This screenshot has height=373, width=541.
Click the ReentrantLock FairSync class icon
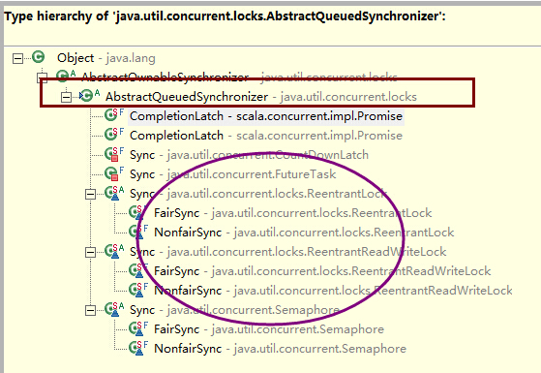pyautogui.click(x=135, y=212)
